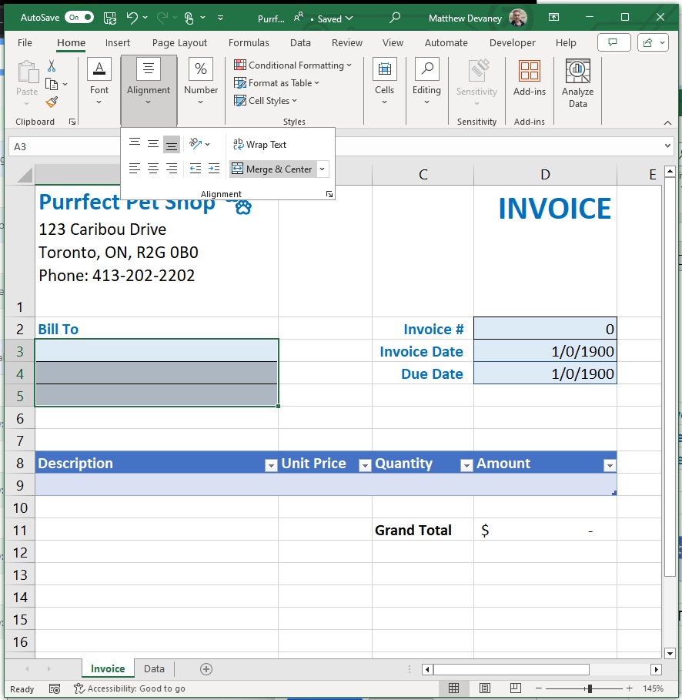Switch to the Data sheet tab
This screenshot has height=700, width=682.
click(x=154, y=668)
